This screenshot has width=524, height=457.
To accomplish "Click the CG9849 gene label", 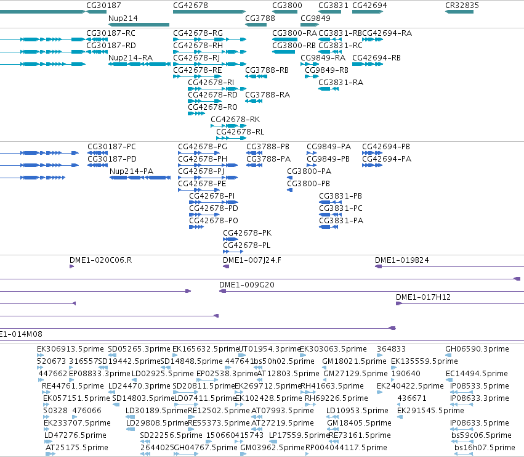I will pos(315,18).
